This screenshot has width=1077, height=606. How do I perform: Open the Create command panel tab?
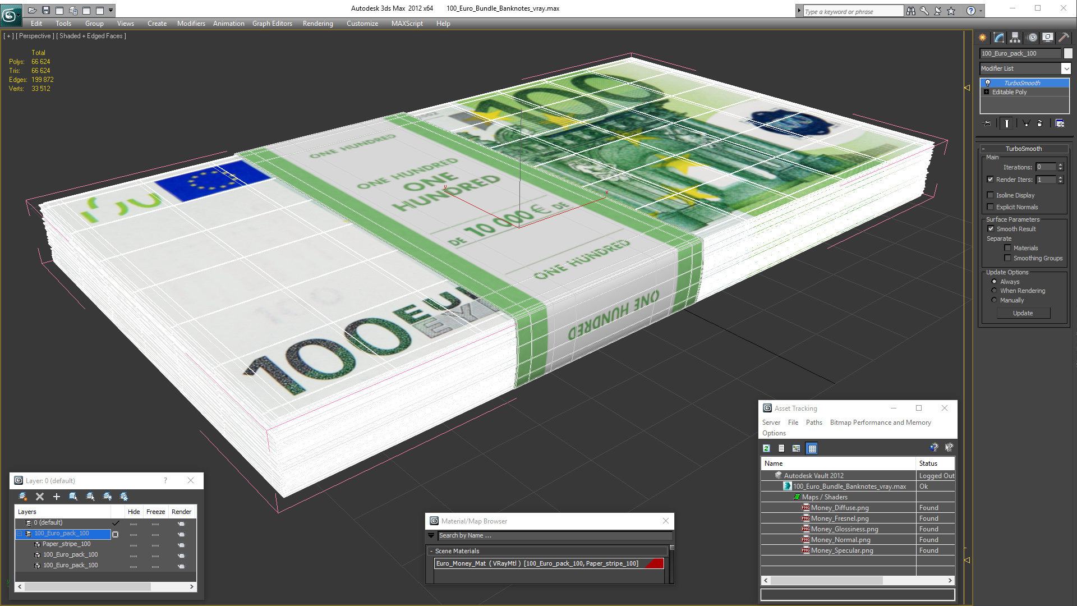click(x=983, y=38)
